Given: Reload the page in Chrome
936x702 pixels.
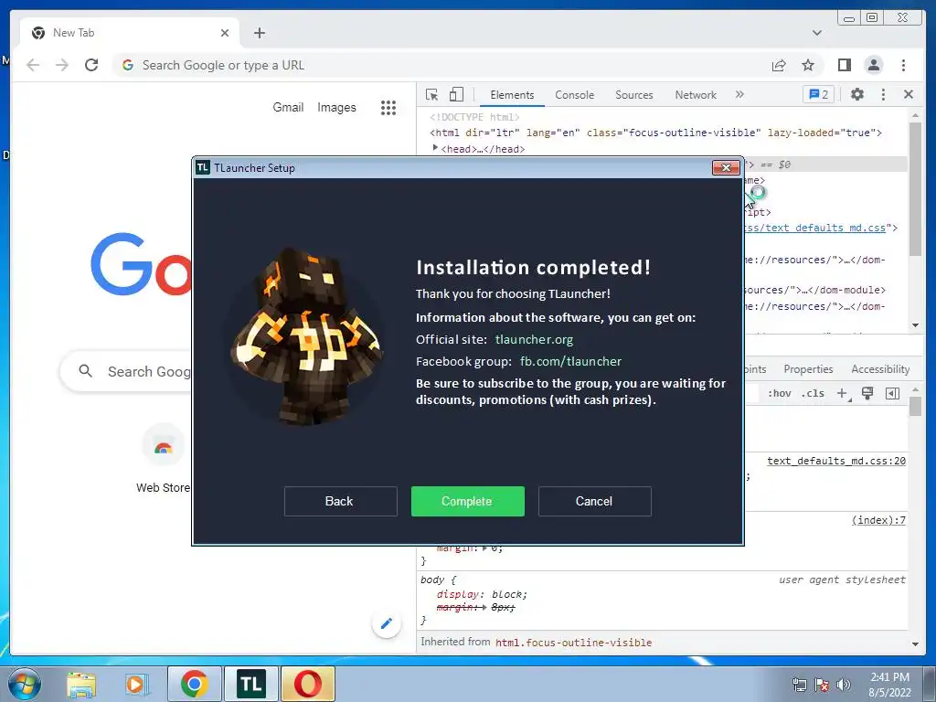Looking at the screenshot, I should (x=91, y=65).
